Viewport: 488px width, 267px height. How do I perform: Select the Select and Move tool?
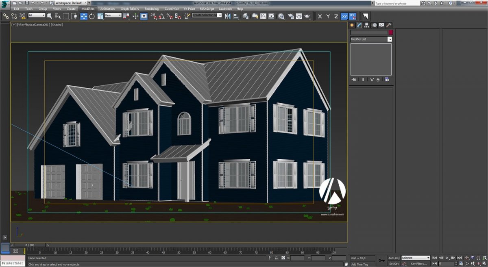pos(83,16)
